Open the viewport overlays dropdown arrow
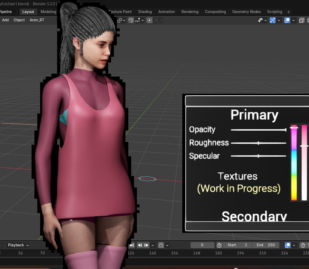The height and width of the screenshot is (269, 309). tap(294, 20)
